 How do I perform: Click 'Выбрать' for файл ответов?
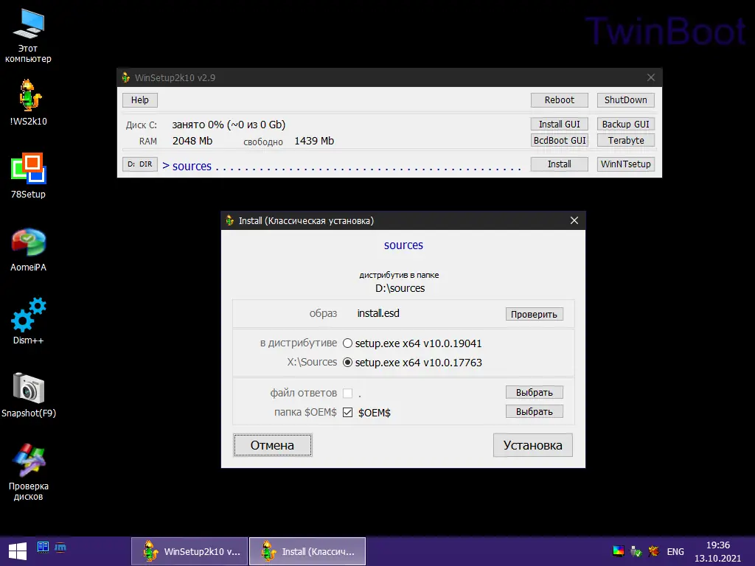click(x=534, y=392)
